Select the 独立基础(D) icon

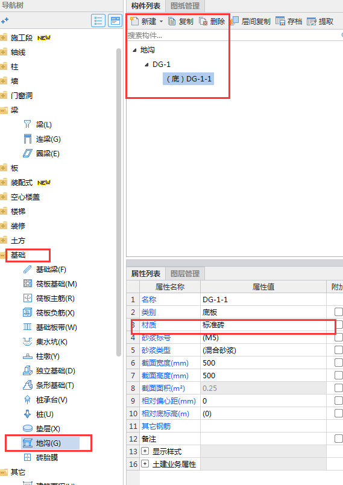click(x=28, y=370)
